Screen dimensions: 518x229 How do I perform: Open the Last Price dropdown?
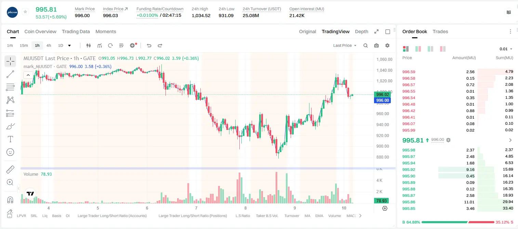[345, 45]
